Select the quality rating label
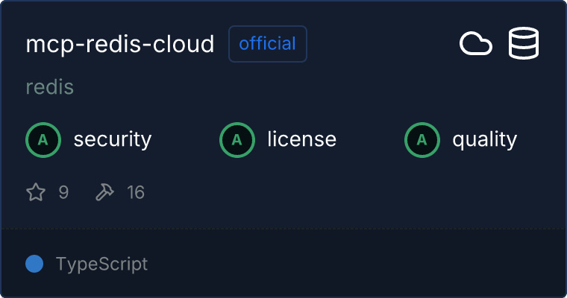Screen dimensions: 567x298 (484, 139)
